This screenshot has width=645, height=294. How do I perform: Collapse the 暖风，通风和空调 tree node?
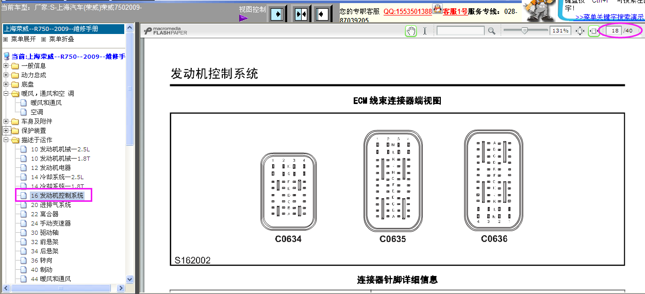(6, 94)
